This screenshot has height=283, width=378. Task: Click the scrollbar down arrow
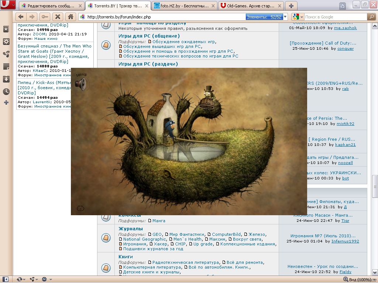click(x=375, y=273)
